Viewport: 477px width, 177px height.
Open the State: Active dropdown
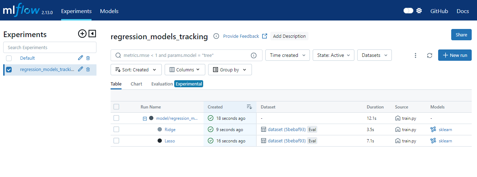[x=334, y=55]
